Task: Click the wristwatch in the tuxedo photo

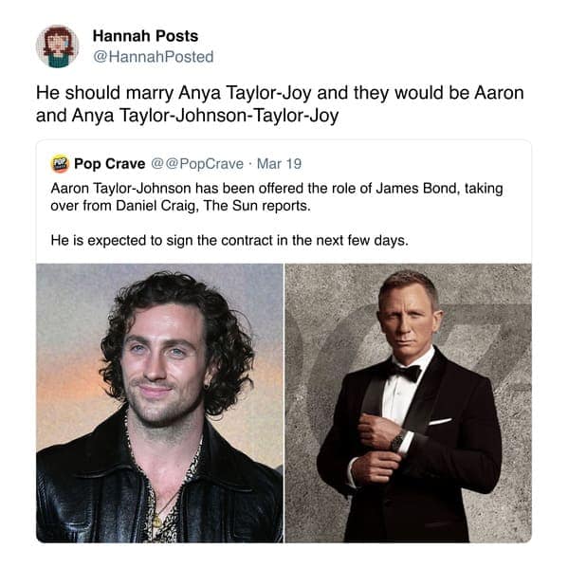Action: 398,440
